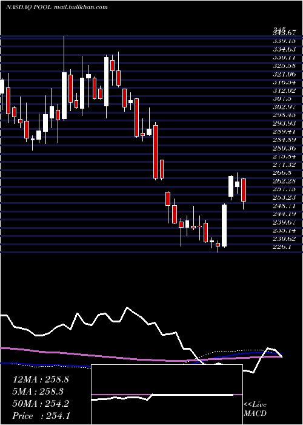Click the 312.02 price axis label

tap(284, 90)
